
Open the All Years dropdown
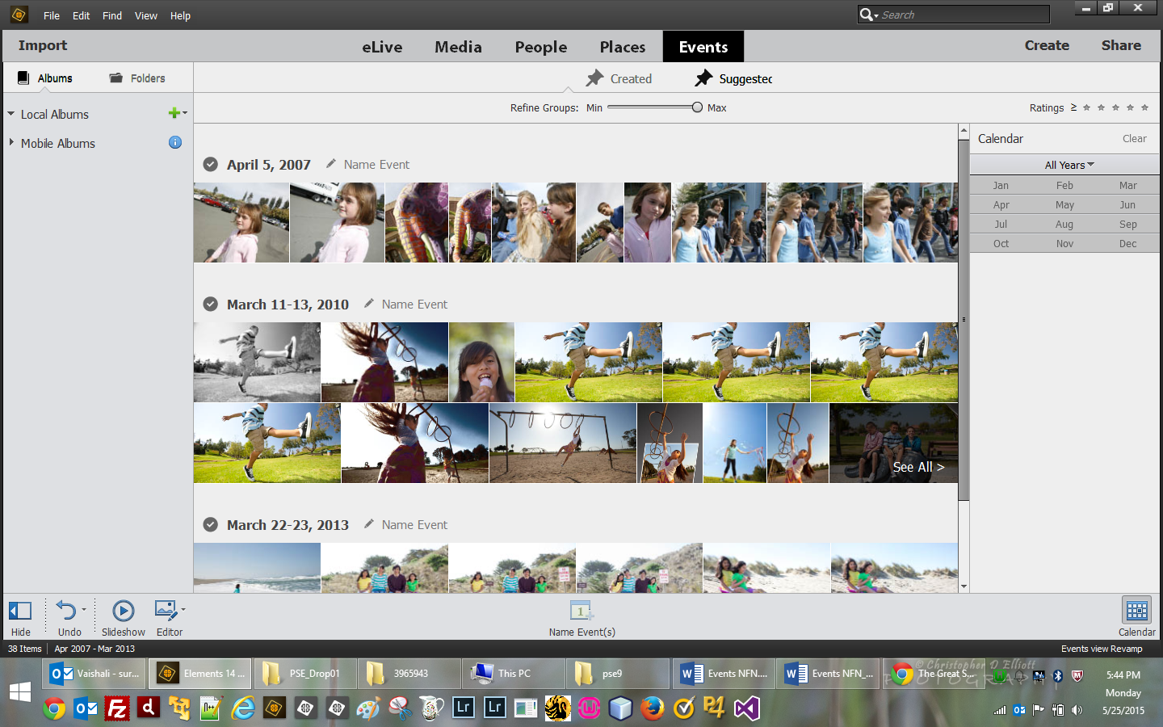tap(1069, 165)
